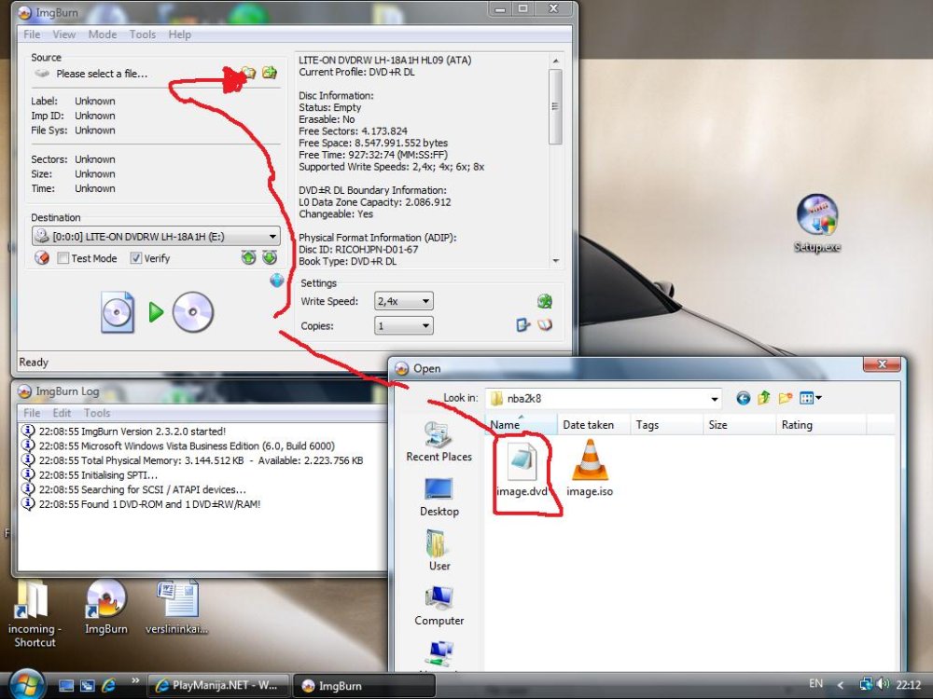Image resolution: width=933 pixels, height=699 pixels.
Task: Launch Internet Explorer from quick launch
Action: click(x=109, y=685)
